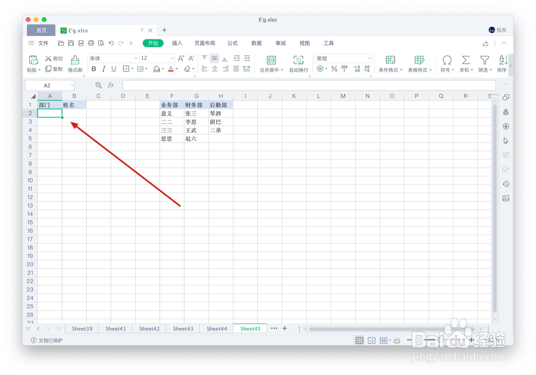The image size is (536, 375).
Task: Expand the Sum (求和) dropdown
Action: click(x=472, y=70)
